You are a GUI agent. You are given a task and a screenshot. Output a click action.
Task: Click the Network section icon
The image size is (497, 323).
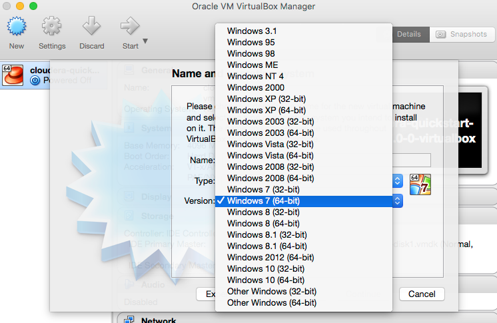pos(129,320)
